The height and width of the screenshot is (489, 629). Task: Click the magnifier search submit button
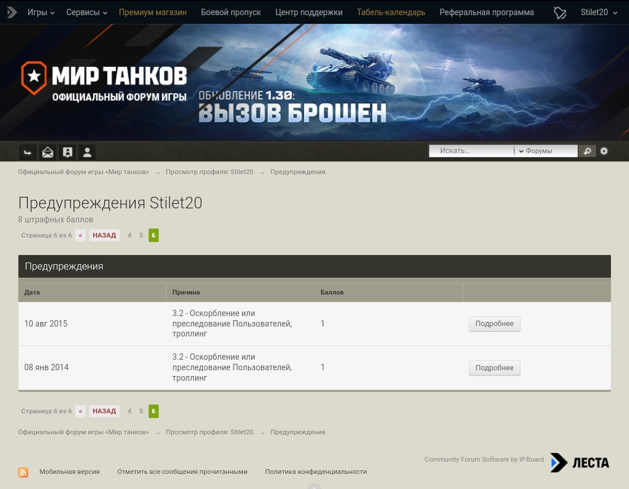pos(587,151)
